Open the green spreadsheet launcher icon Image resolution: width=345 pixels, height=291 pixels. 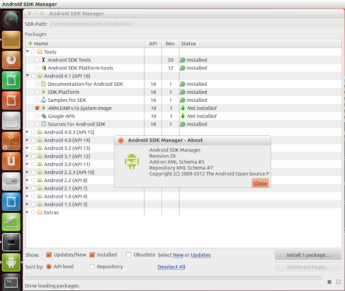(x=11, y=80)
